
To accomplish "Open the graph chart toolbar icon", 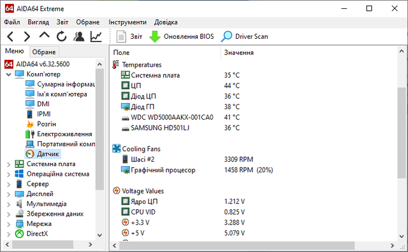I will pyautogui.click(x=96, y=37).
